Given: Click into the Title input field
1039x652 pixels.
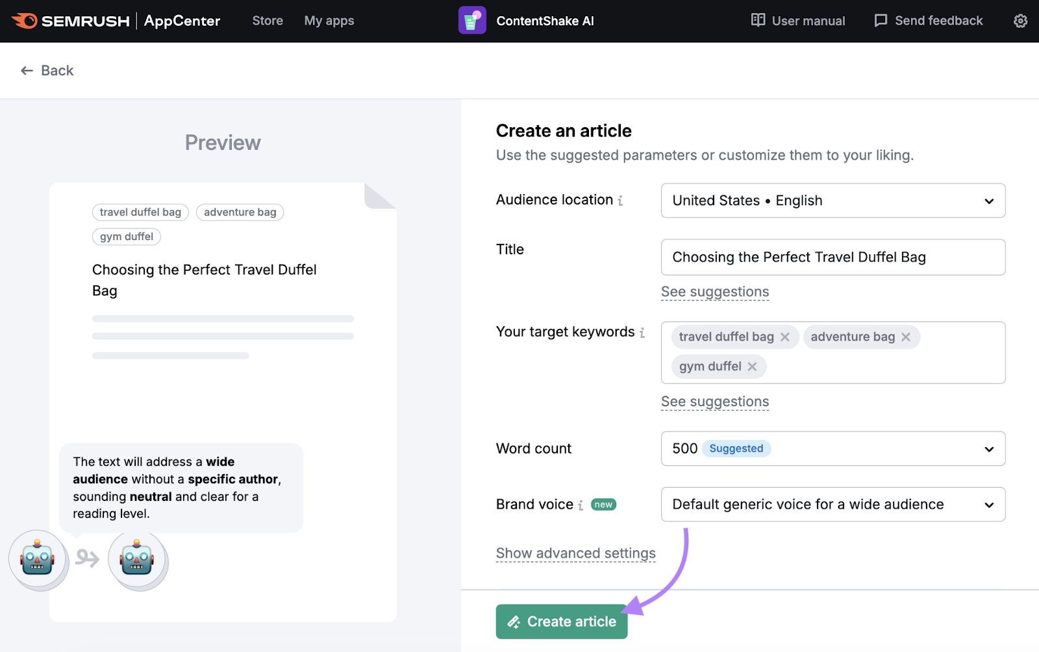Looking at the screenshot, I should coord(832,257).
